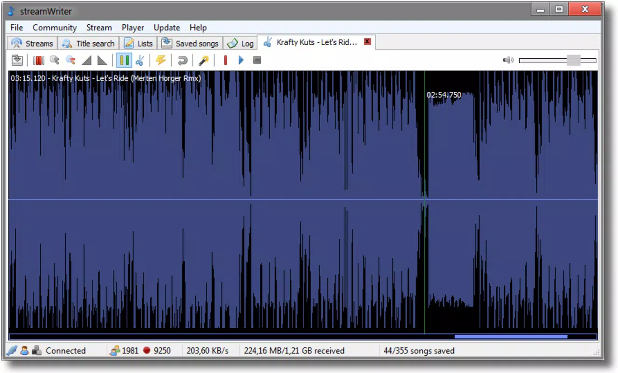
Task: Click the zoom in magnifier icon
Action: tap(55, 60)
